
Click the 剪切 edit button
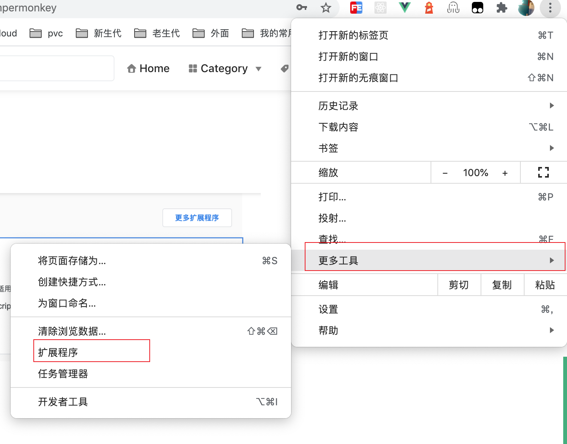coord(459,285)
